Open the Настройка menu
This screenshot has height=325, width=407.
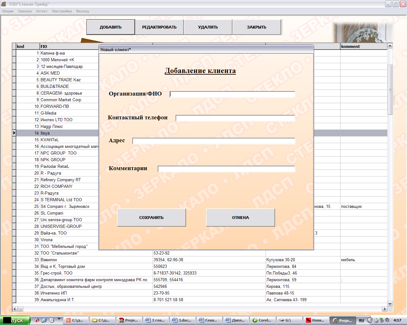tap(62, 11)
